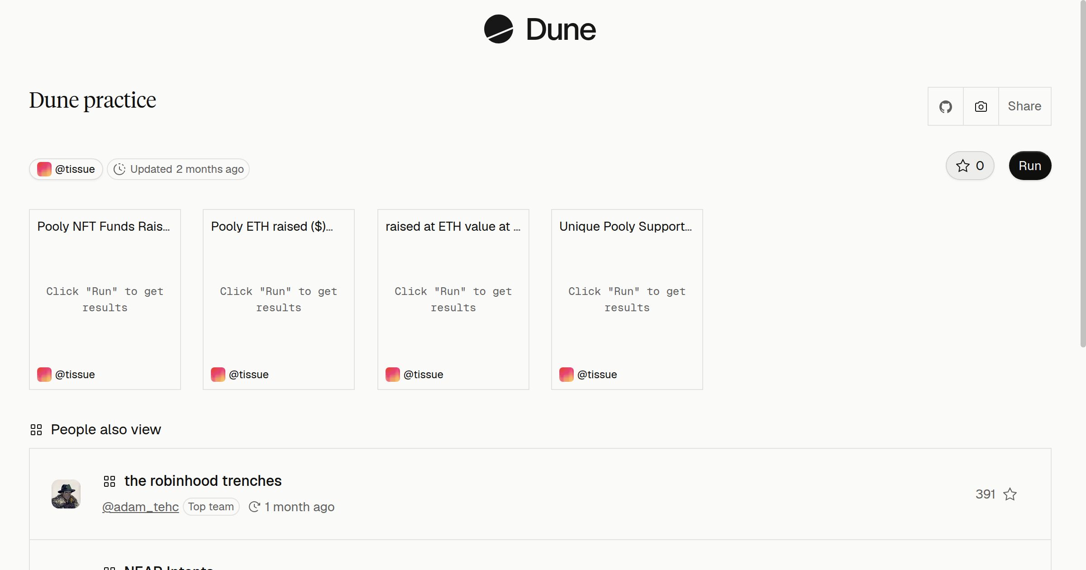Click the Share button

click(x=1024, y=106)
